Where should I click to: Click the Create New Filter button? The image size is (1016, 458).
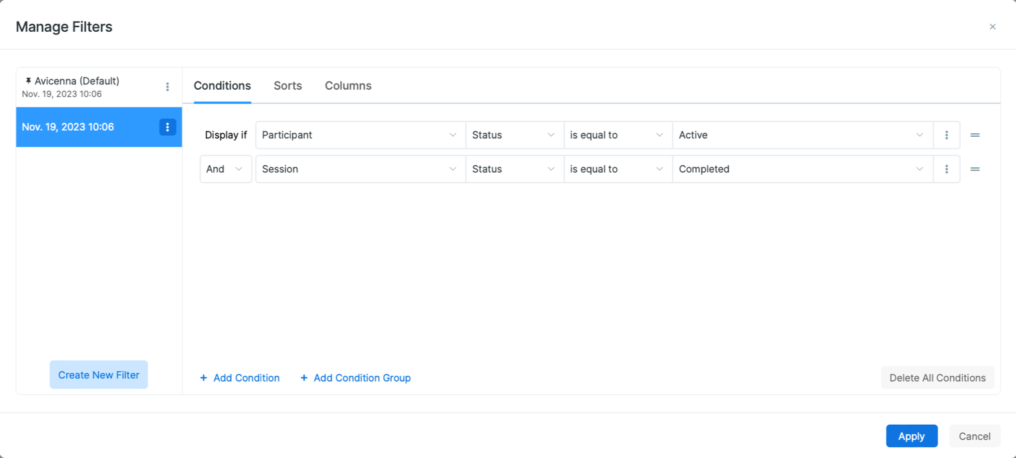coord(98,374)
